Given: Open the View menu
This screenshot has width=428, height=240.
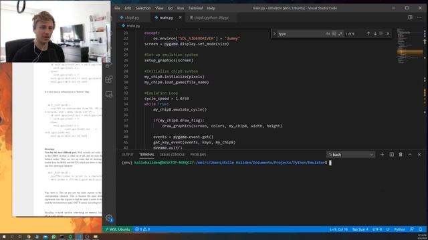Looking at the screenshot, I should point(159,8).
